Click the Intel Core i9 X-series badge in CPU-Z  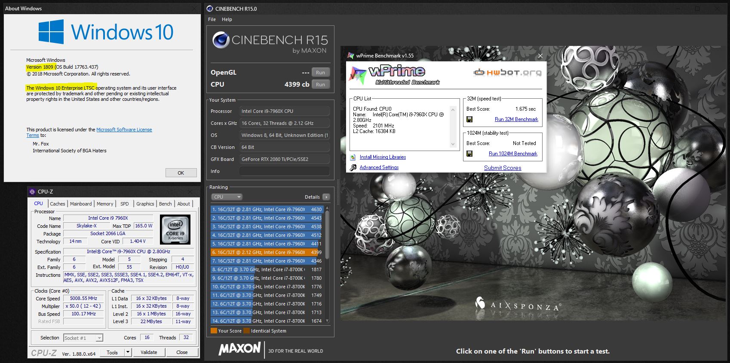click(x=175, y=230)
